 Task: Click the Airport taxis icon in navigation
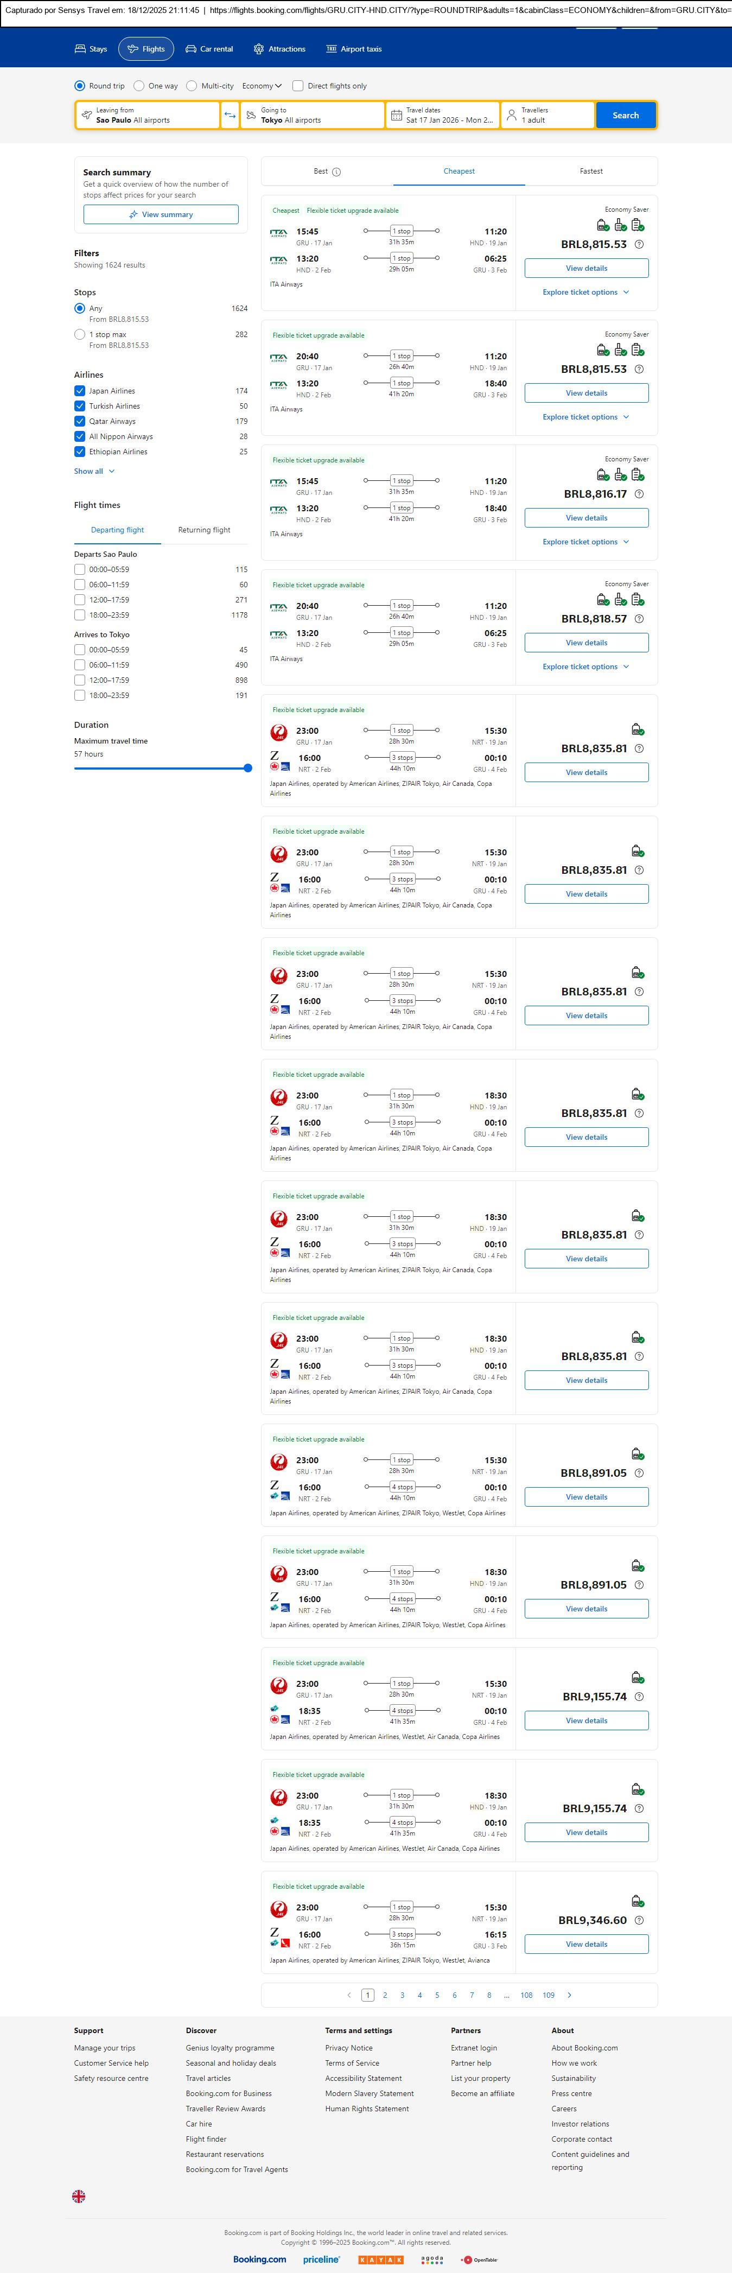(332, 49)
